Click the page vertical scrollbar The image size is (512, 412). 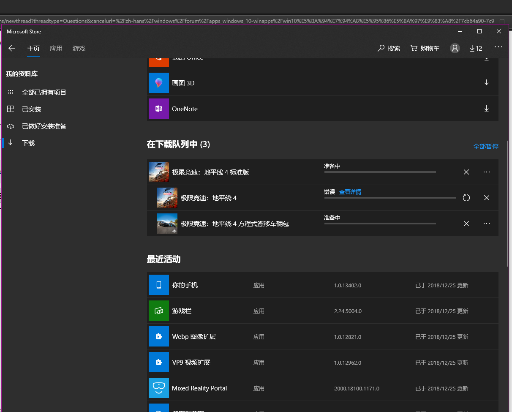coord(508,203)
